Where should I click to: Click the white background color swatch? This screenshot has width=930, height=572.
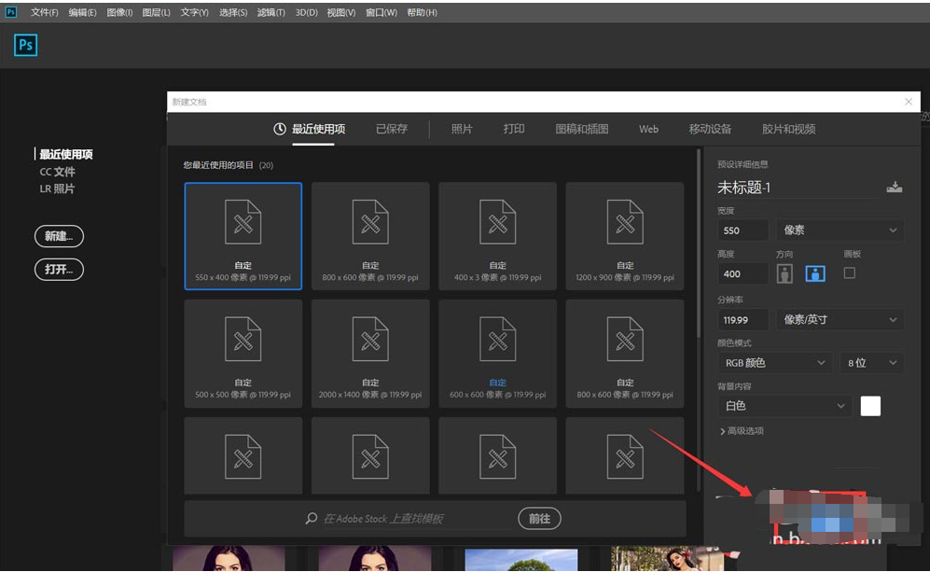click(869, 406)
